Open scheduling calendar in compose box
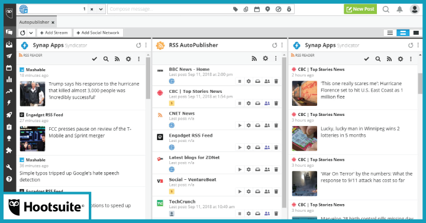426x223 pixels. 257,9
